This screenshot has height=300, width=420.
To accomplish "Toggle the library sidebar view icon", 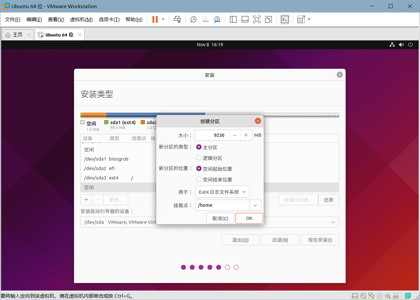I will pyautogui.click(x=233, y=20).
